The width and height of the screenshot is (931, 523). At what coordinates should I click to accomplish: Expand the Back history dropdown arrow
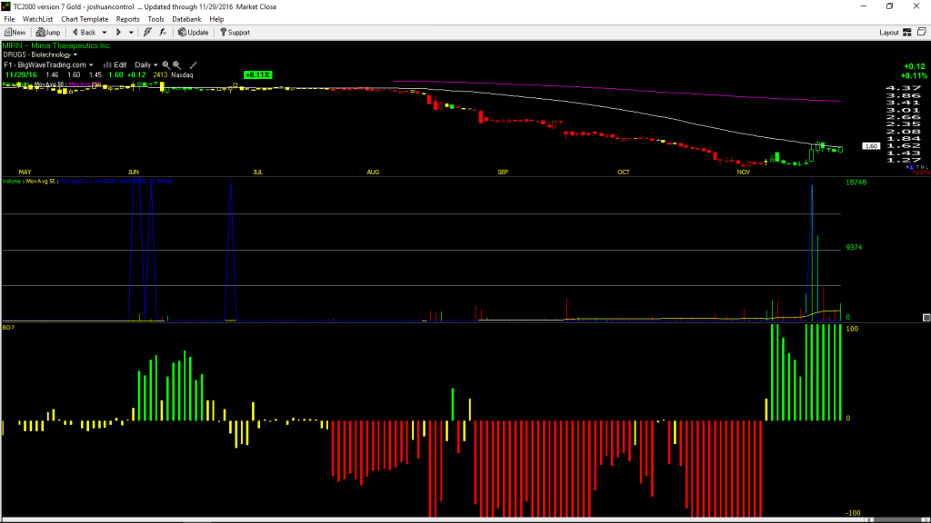click(x=105, y=33)
